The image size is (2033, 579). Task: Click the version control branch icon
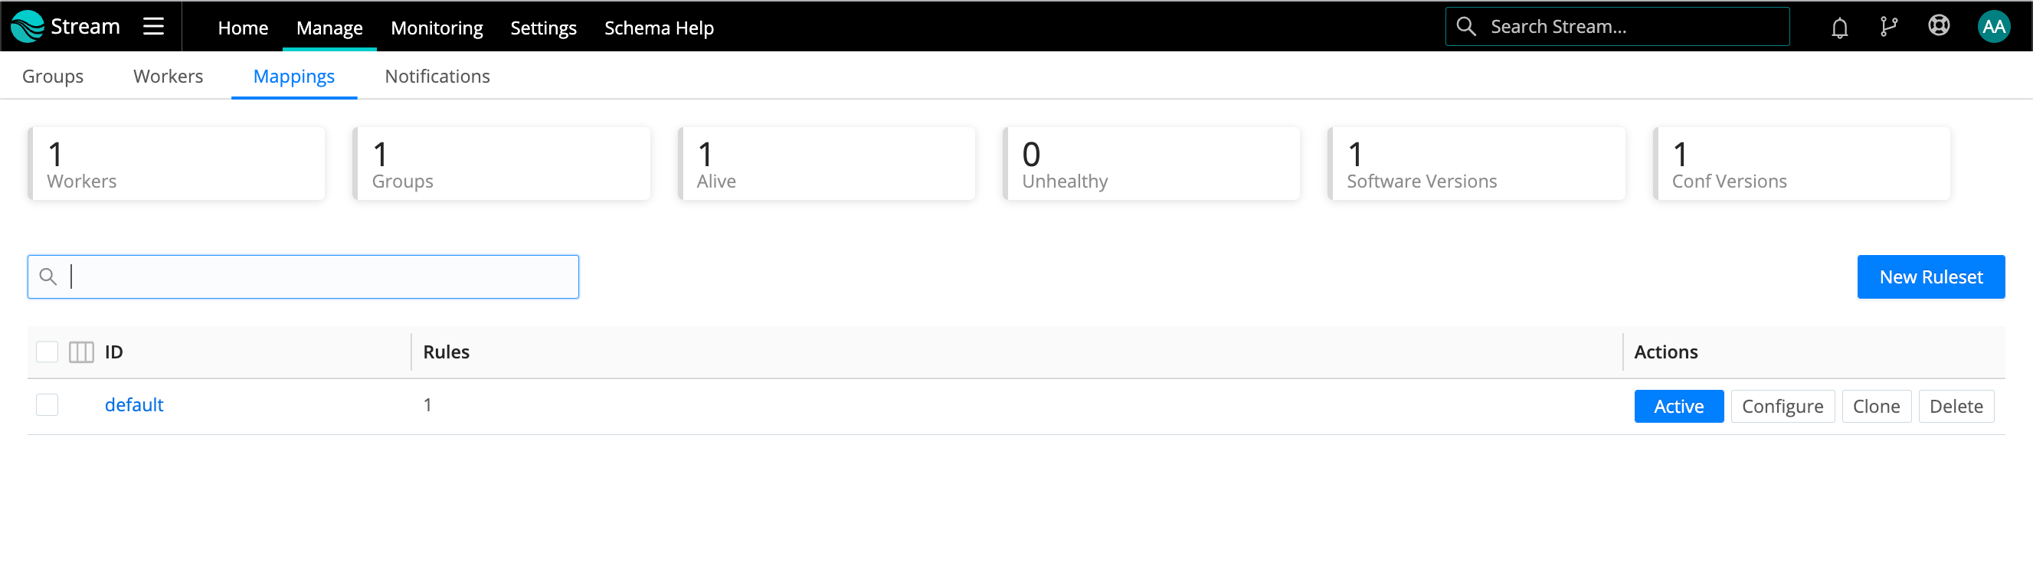pyautogui.click(x=1889, y=26)
